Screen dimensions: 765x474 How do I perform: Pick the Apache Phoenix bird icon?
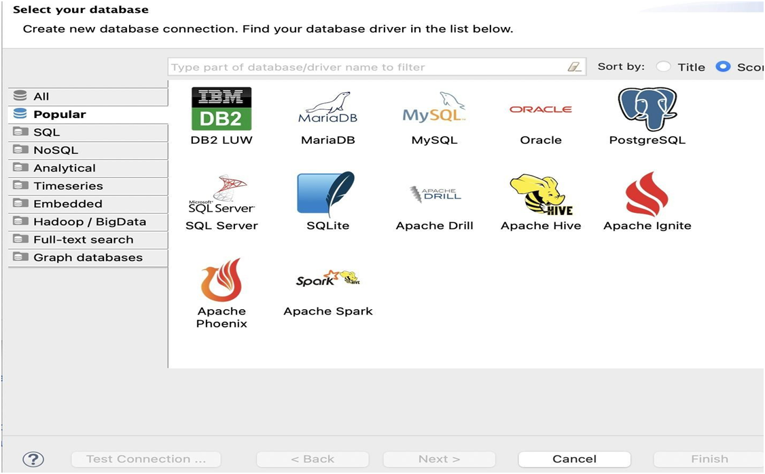(221, 279)
